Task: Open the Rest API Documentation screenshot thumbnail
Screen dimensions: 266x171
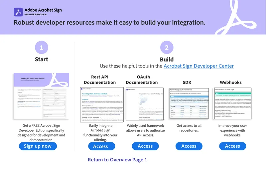Action: click(102, 104)
